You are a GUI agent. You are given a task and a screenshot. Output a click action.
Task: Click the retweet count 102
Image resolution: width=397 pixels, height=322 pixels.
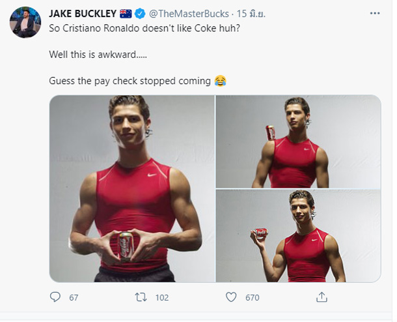pyautogui.click(x=162, y=297)
